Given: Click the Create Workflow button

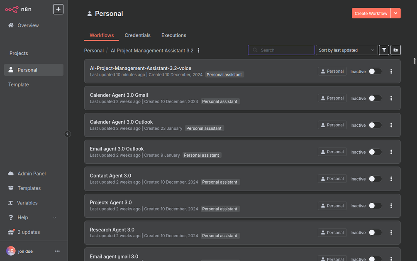Looking at the screenshot, I should tap(371, 13).
